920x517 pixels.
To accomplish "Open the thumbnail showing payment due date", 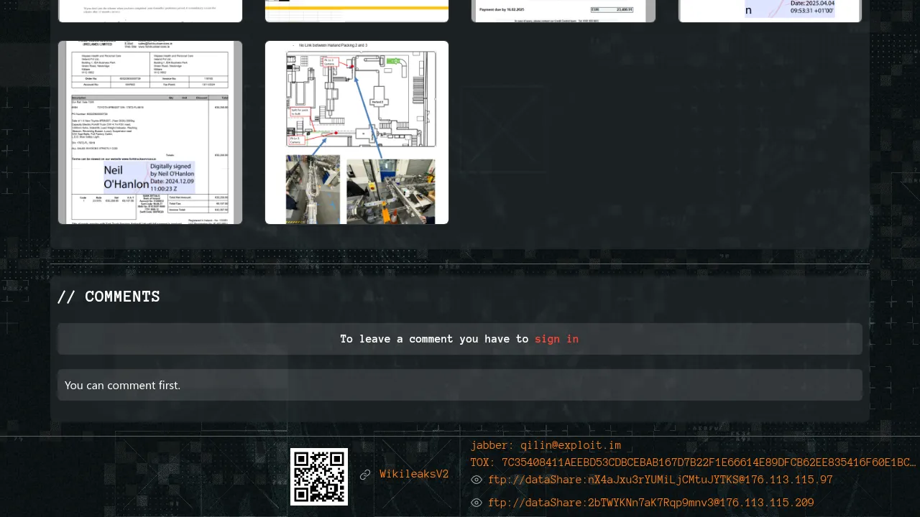I will (563, 11).
